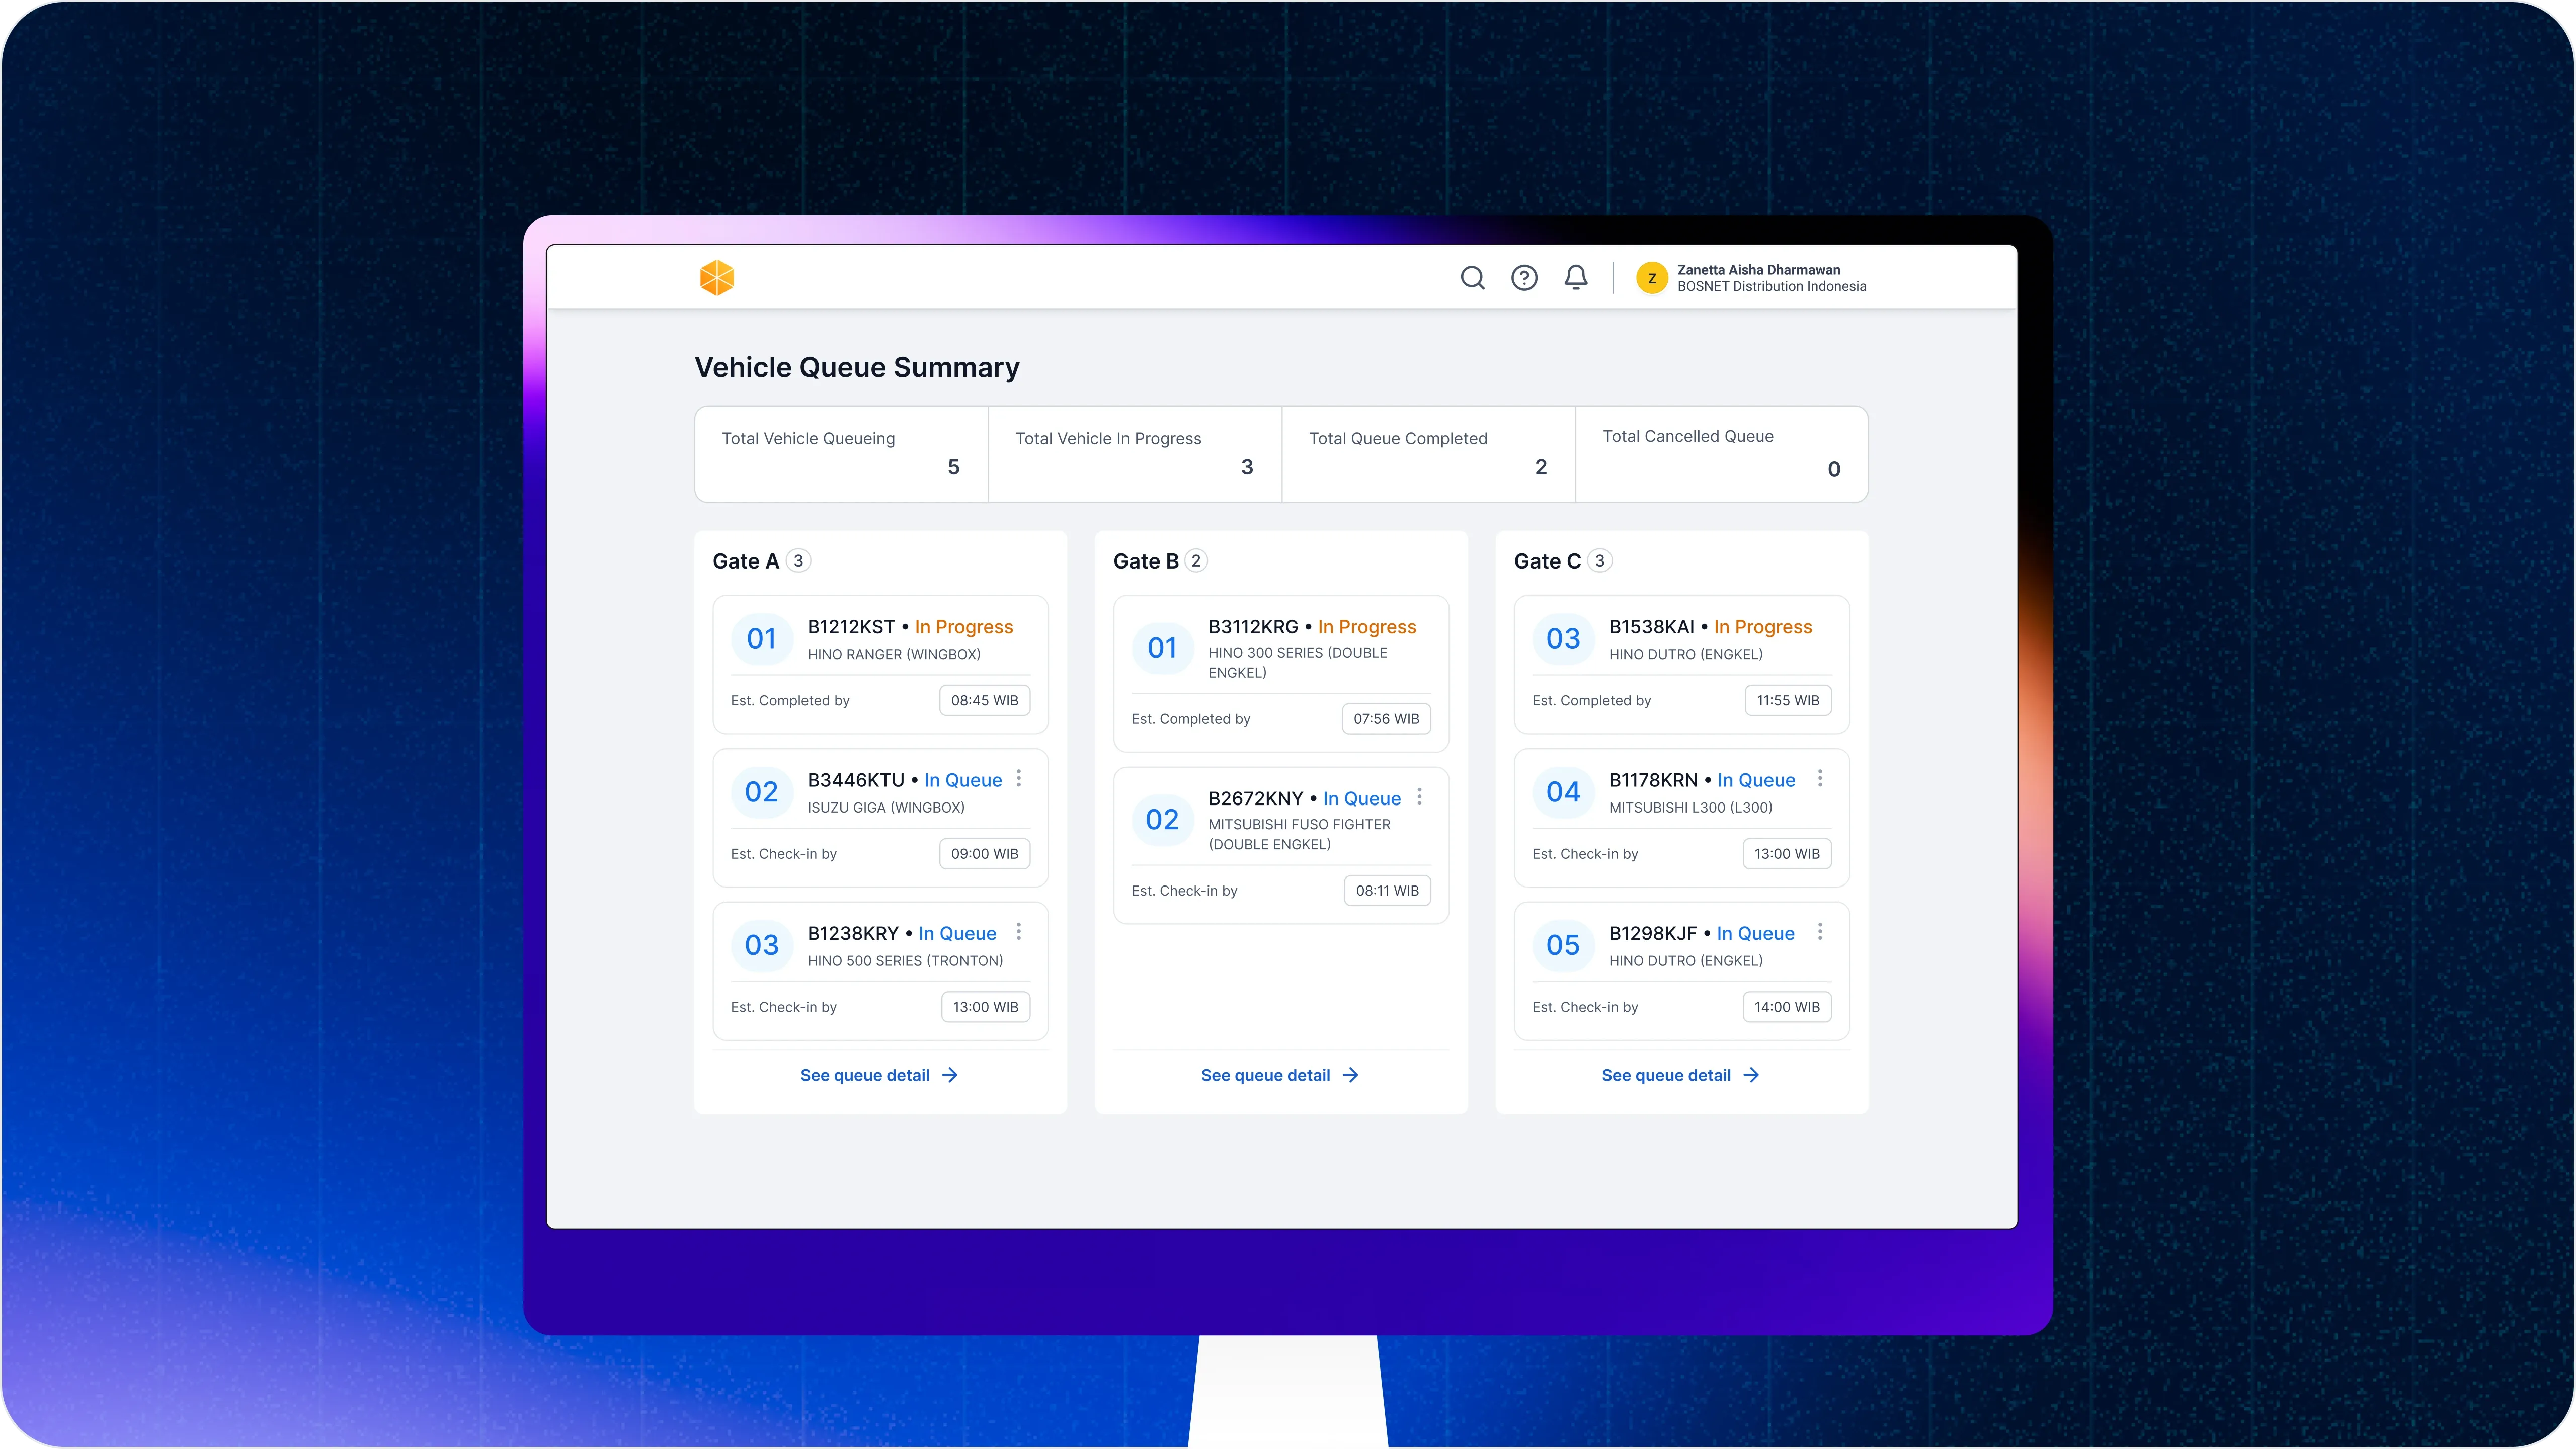Image resolution: width=2576 pixels, height=1449 pixels.
Task: Click the arrow next to Gate C queue detail
Action: [x=1751, y=1075]
